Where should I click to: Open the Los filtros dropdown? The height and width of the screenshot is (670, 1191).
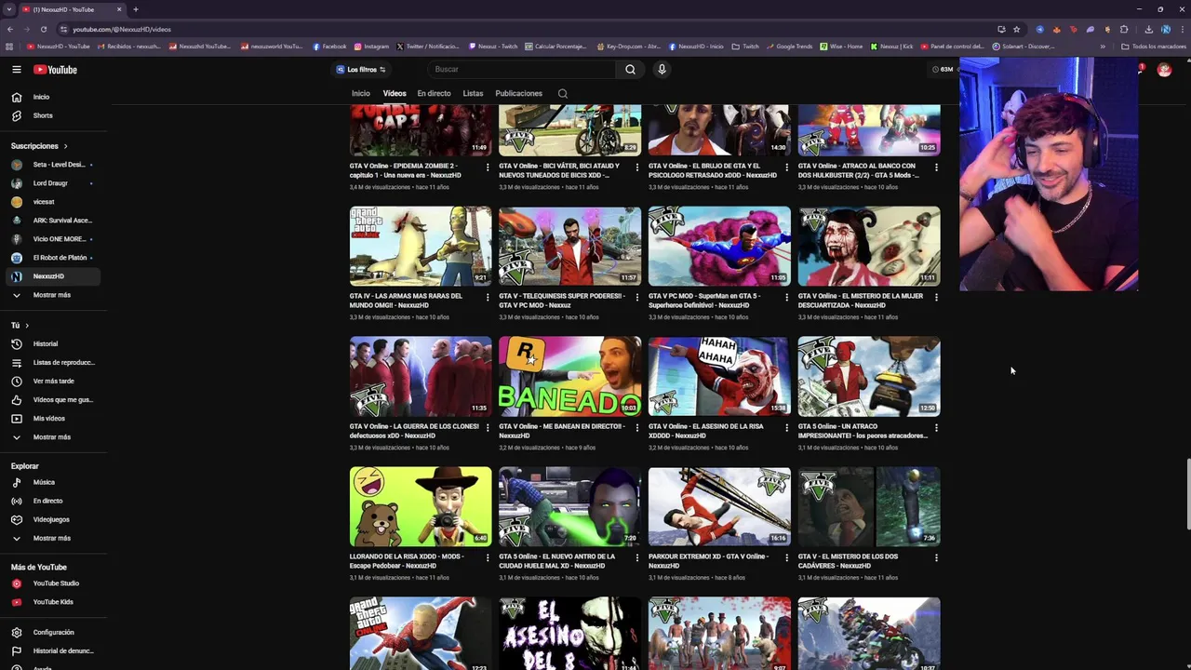[x=361, y=70]
